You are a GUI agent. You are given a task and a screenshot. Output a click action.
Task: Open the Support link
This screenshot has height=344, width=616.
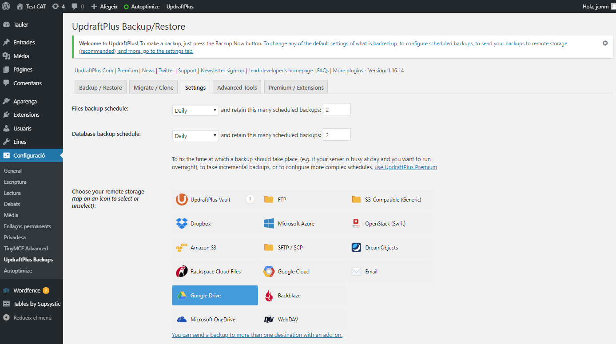pyautogui.click(x=187, y=71)
